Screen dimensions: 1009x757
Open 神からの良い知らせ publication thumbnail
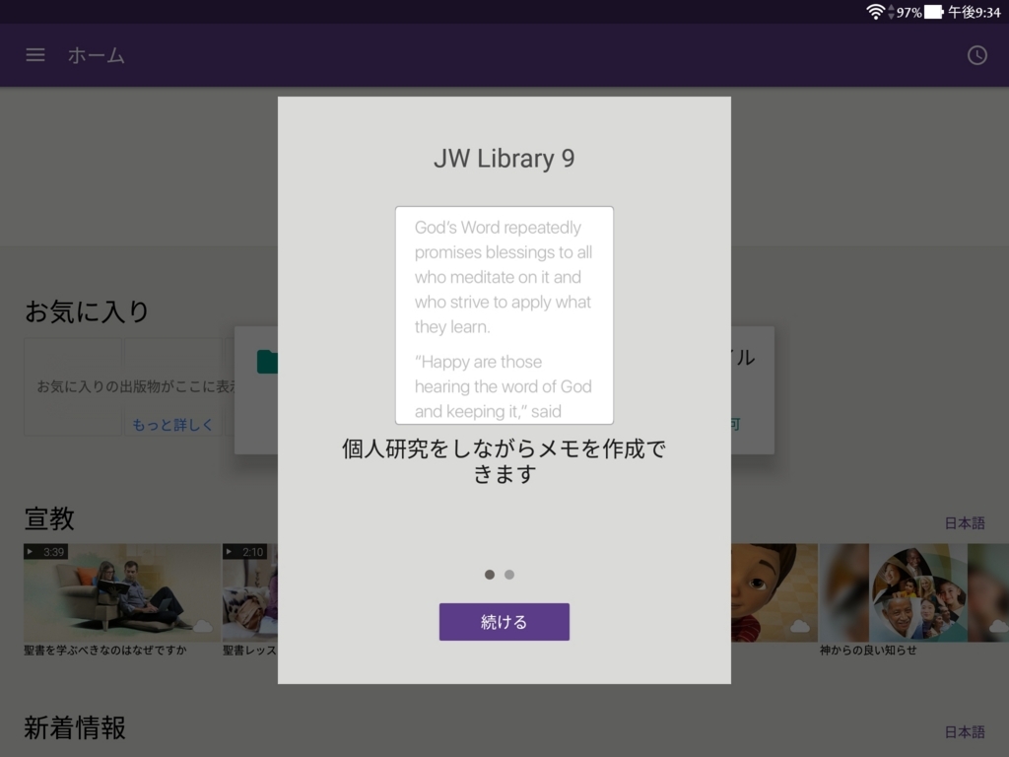coord(913,592)
